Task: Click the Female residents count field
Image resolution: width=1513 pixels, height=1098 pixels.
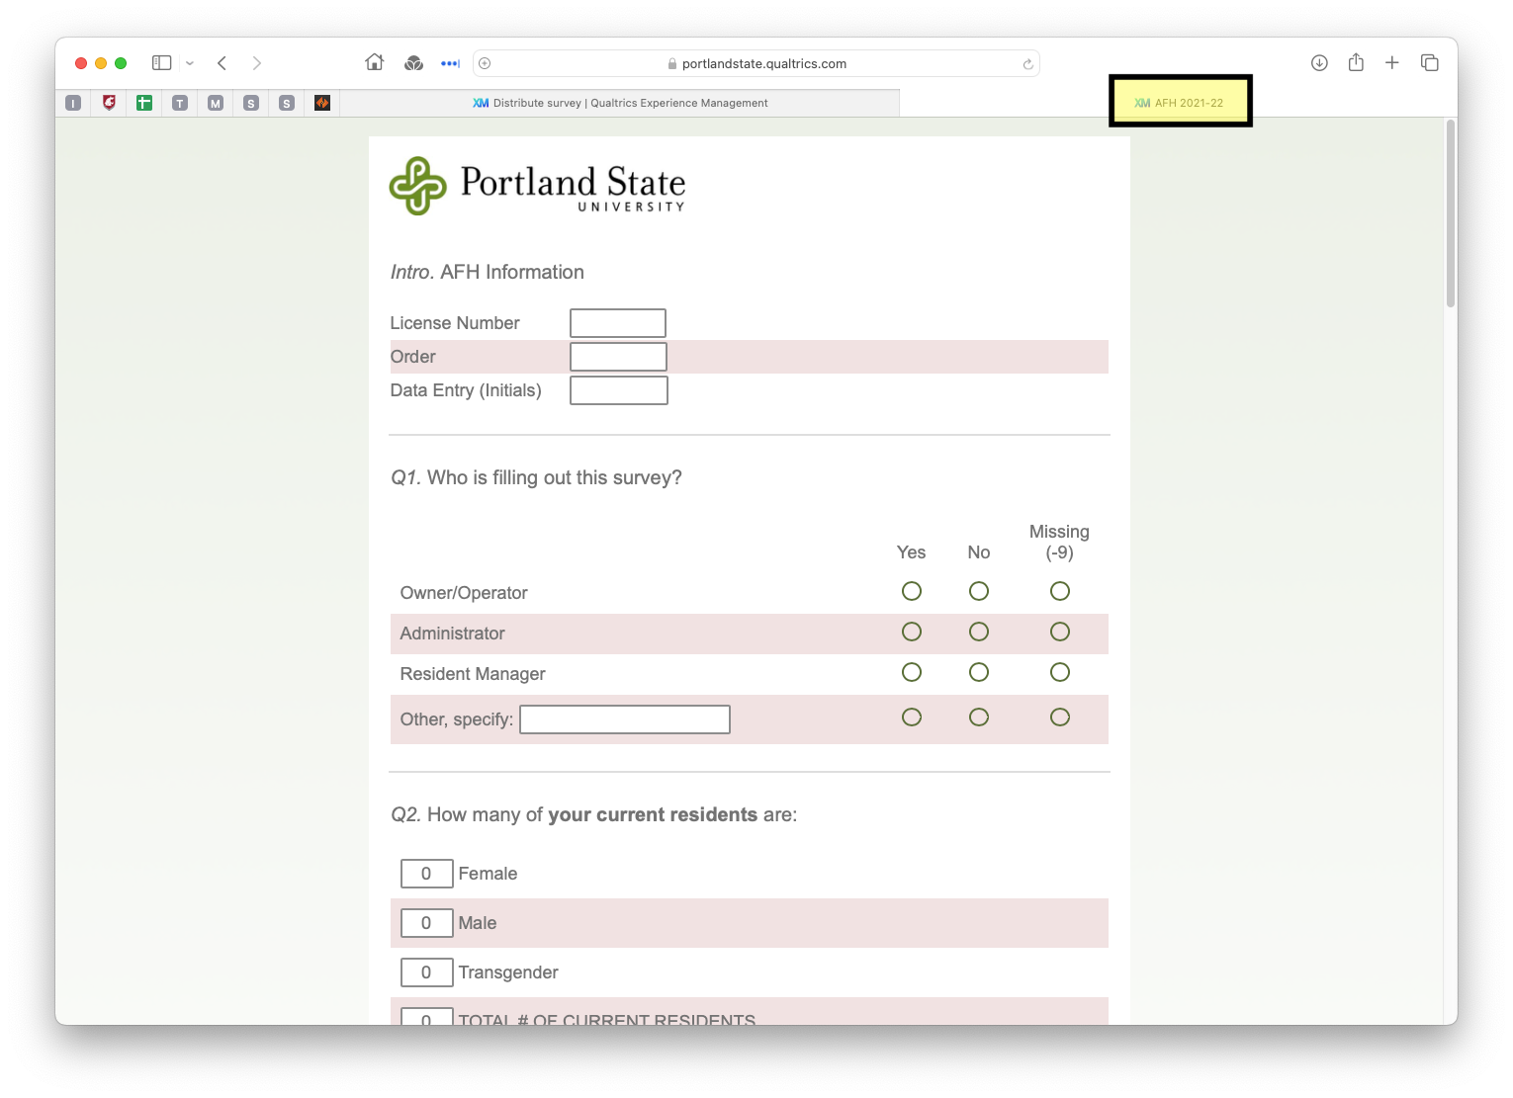Action: pyautogui.click(x=426, y=874)
